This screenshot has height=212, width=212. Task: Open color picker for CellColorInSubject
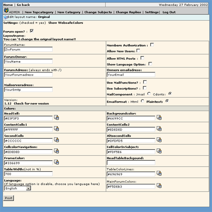159,151
